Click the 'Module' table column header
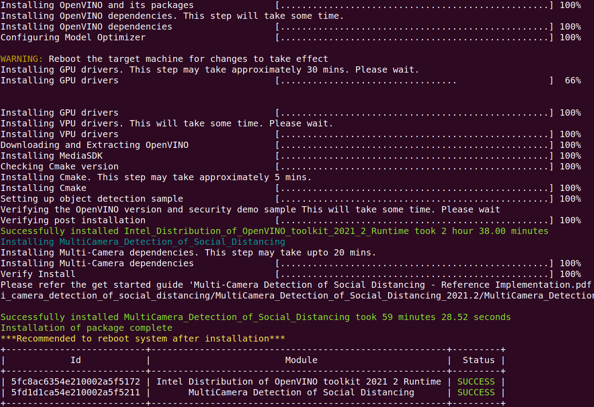Viewport: 594px width, 407px height. point(301,360)
